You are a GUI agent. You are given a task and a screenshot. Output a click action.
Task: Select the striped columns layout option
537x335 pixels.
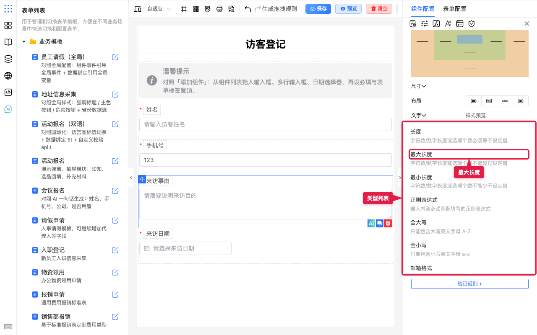click(x=521, y=101)
